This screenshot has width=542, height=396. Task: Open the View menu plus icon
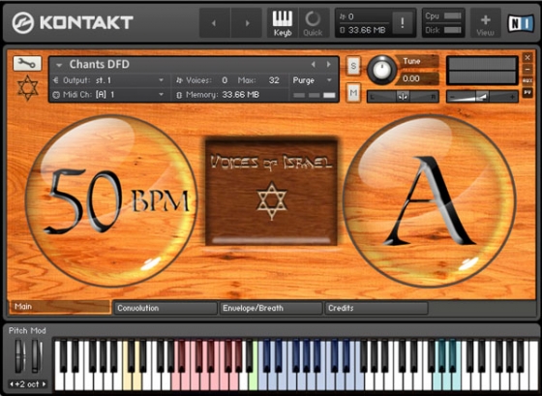click(x=485, y=23)
